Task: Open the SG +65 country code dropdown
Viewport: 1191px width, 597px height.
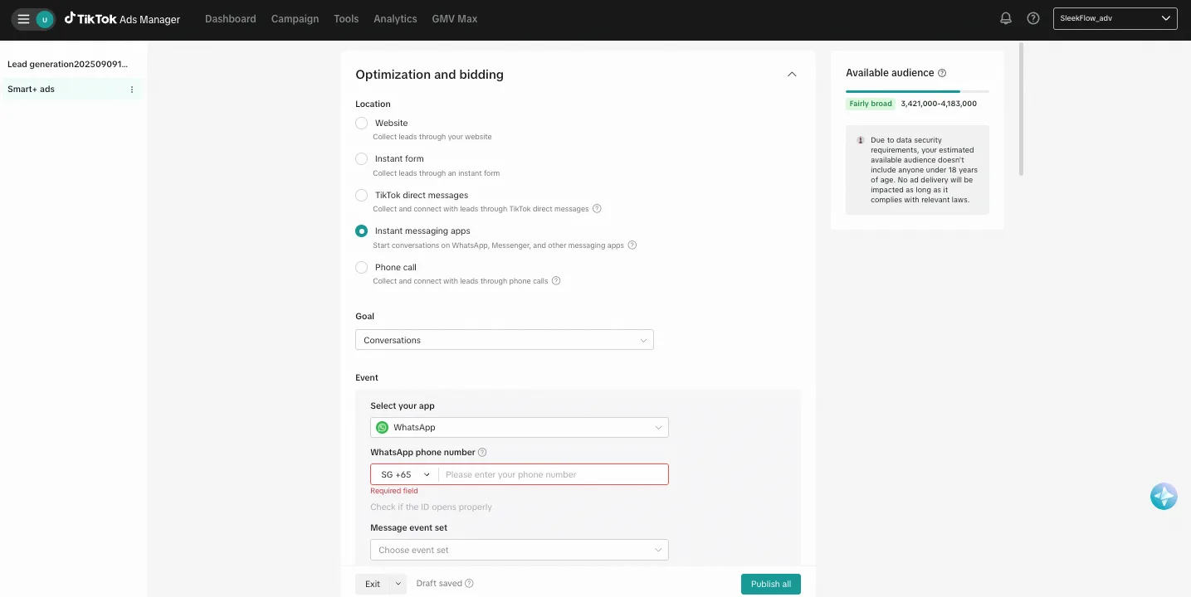Action: coord(403,473)
